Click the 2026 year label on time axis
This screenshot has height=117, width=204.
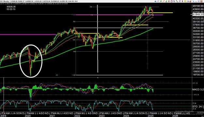[175, 116]
